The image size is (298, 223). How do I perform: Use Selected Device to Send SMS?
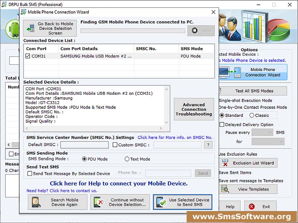point(182,202)
